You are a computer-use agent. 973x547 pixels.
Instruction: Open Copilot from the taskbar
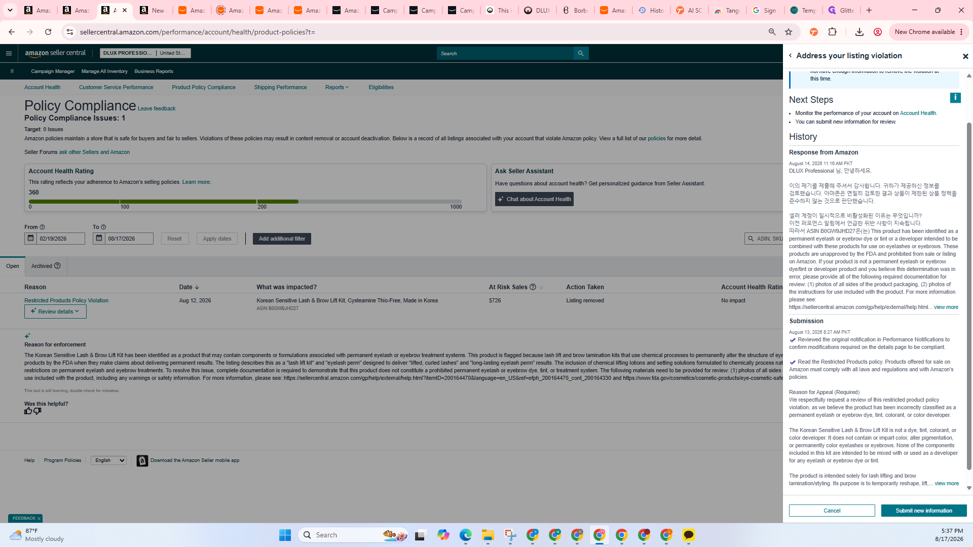[443, 535]
